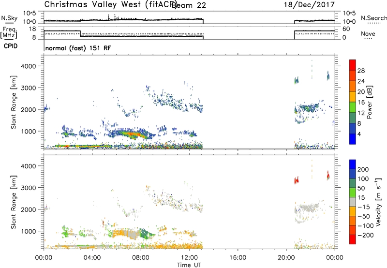Click the plot title "Christmas Valley West (fitACF)"
The width and height of the screenshot is (387, 268).
(x=110, y=4)
